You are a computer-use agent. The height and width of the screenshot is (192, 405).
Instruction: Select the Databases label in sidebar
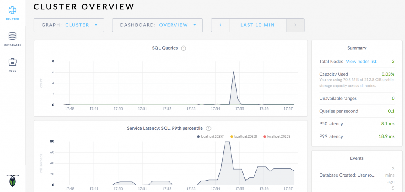[x=13, y=45]
